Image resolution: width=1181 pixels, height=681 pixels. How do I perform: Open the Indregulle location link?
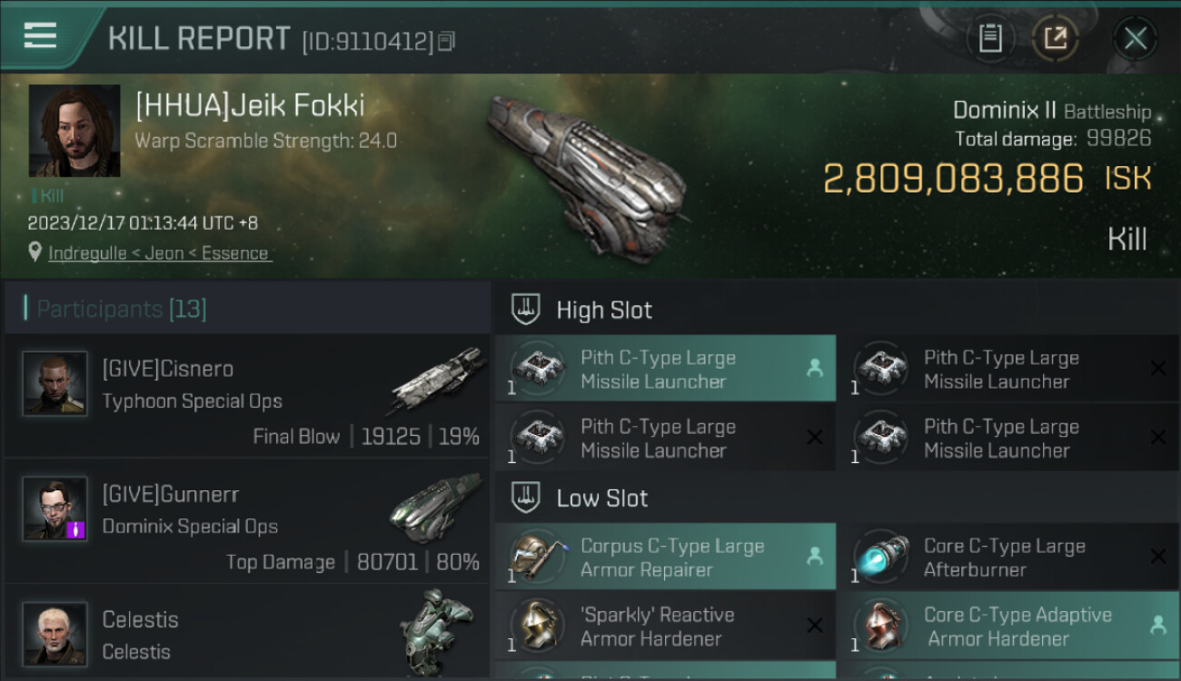(x=159, y=253)
